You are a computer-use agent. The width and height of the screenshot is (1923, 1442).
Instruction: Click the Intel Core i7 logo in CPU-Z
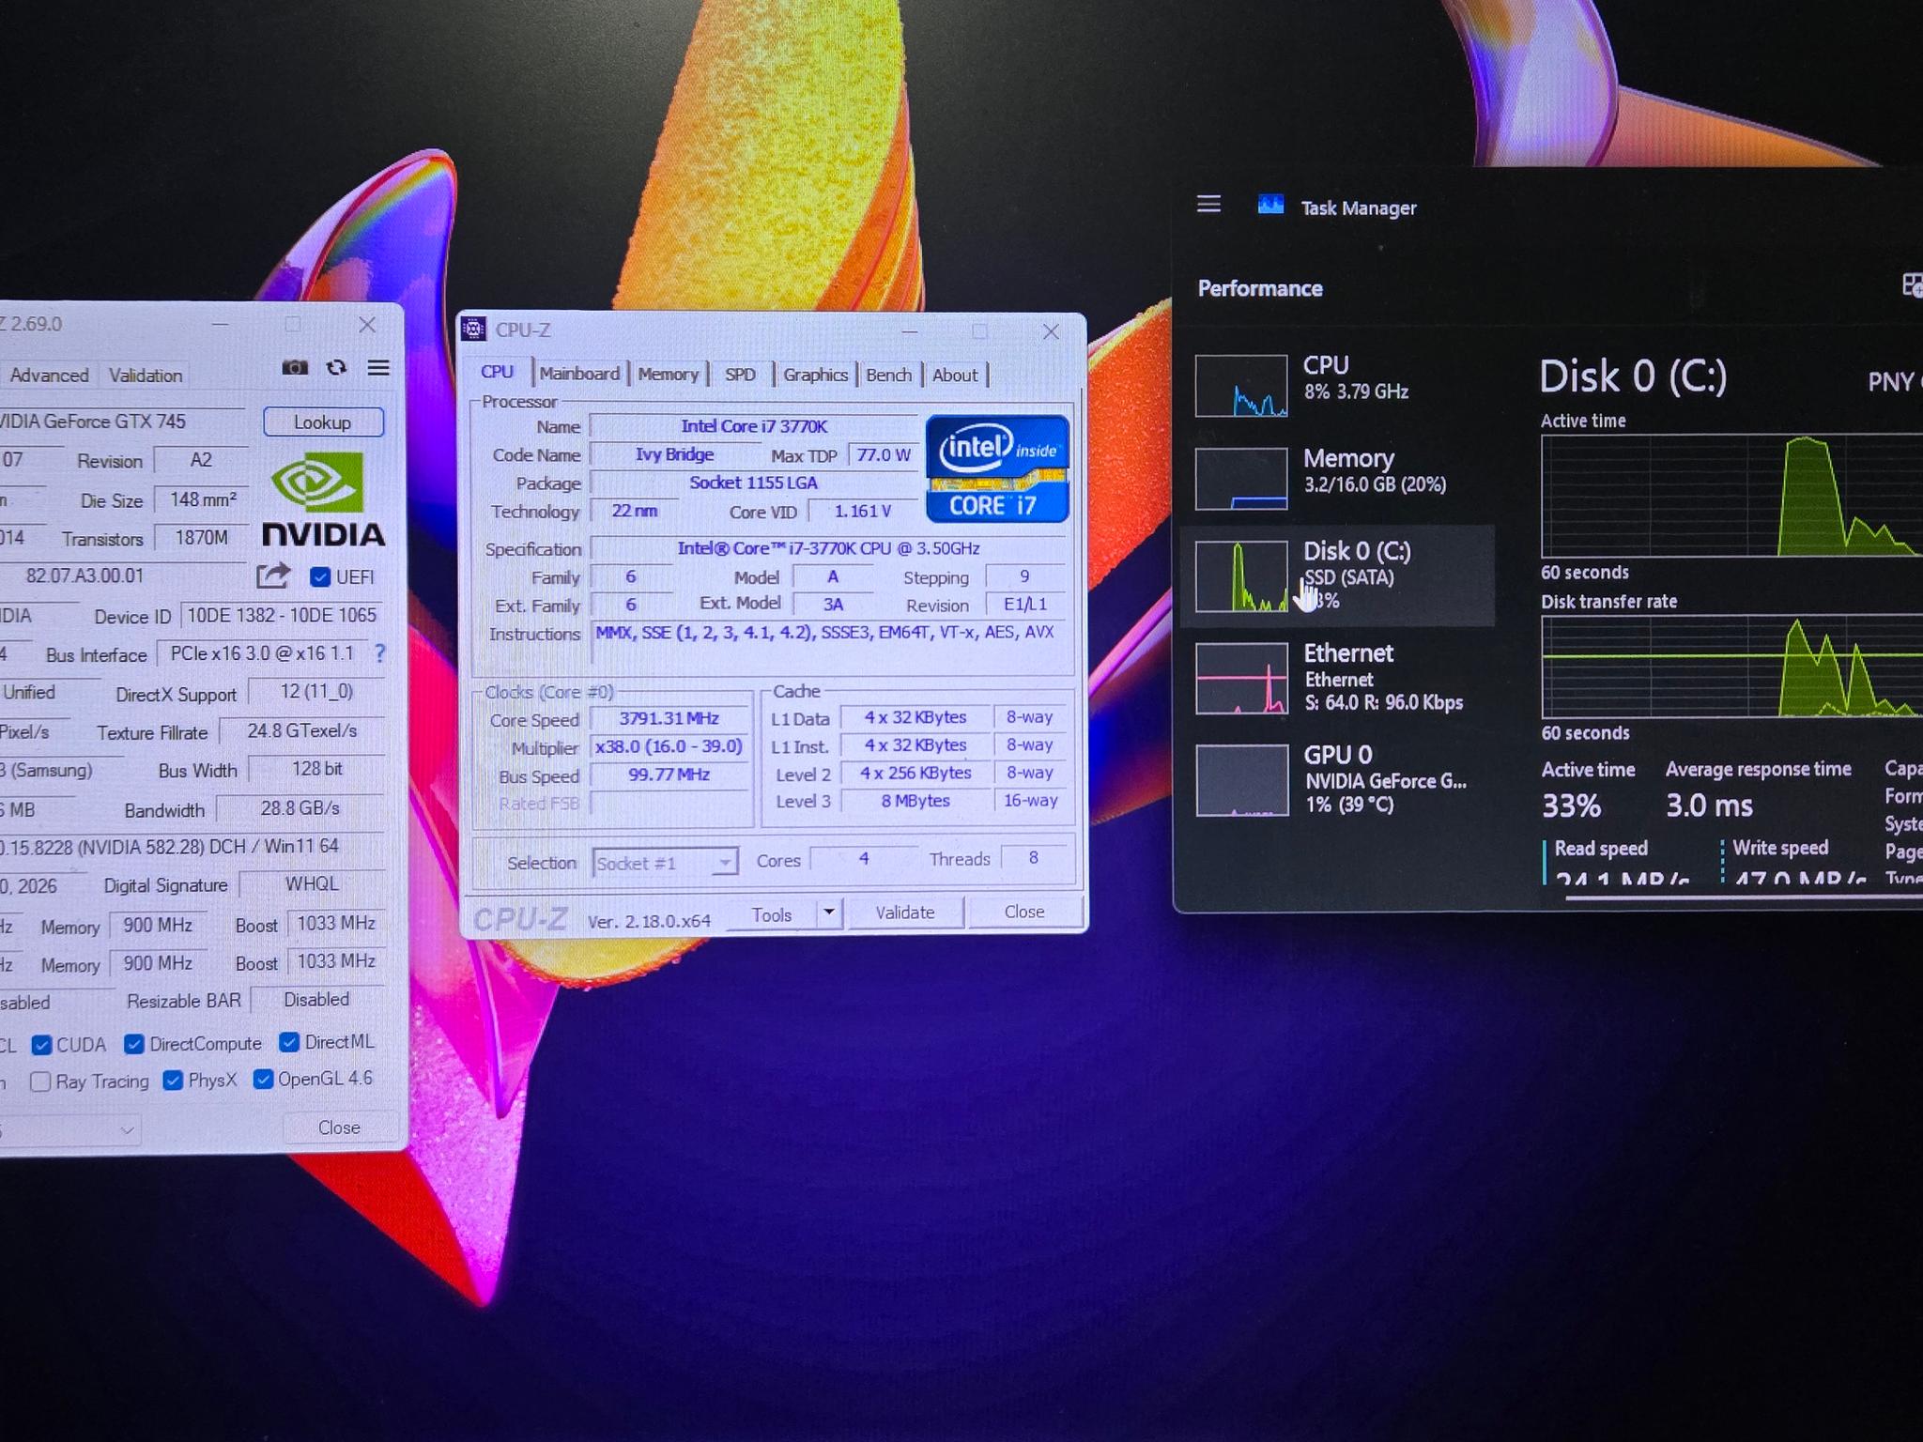click(997, 468)
